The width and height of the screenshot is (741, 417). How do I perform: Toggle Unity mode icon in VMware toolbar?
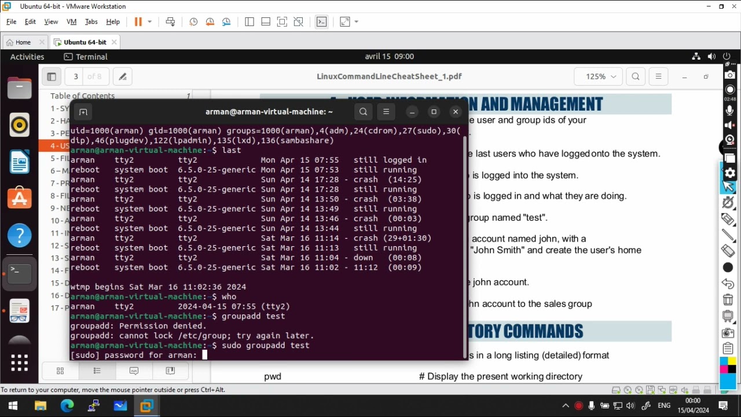point(299,21)
